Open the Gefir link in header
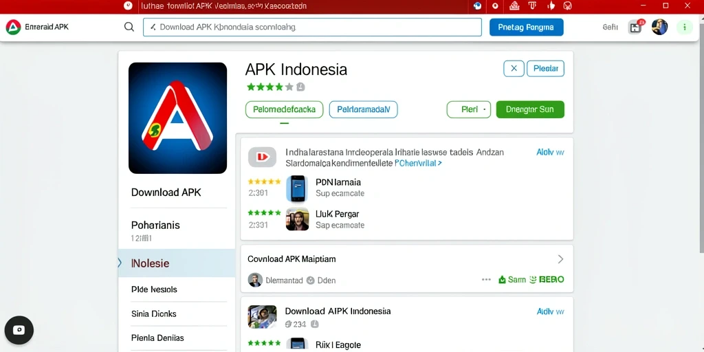The height and width of the screenshot is (352, 704). pos(610,27)
